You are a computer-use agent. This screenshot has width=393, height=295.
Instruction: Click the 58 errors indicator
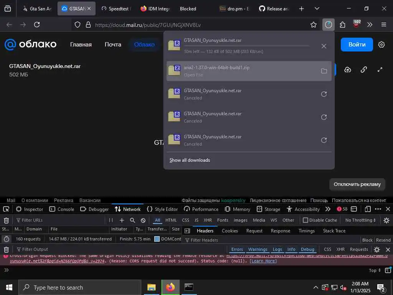[x=342, y=209]
